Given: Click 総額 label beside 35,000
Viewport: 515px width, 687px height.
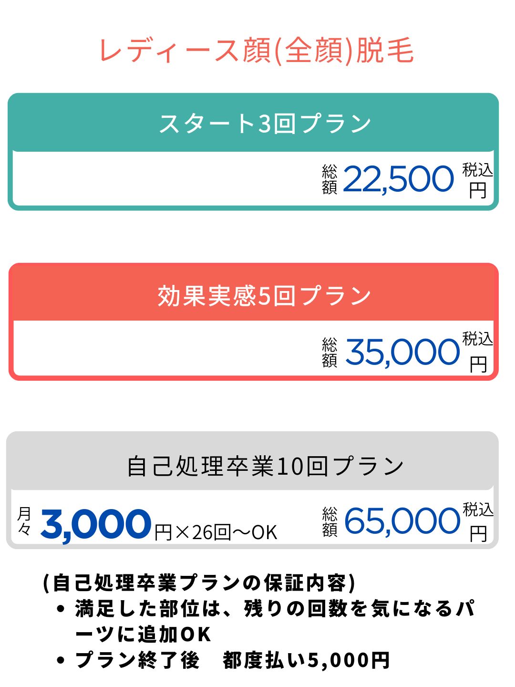Looking at the screenshot, I should coord(329,353).
